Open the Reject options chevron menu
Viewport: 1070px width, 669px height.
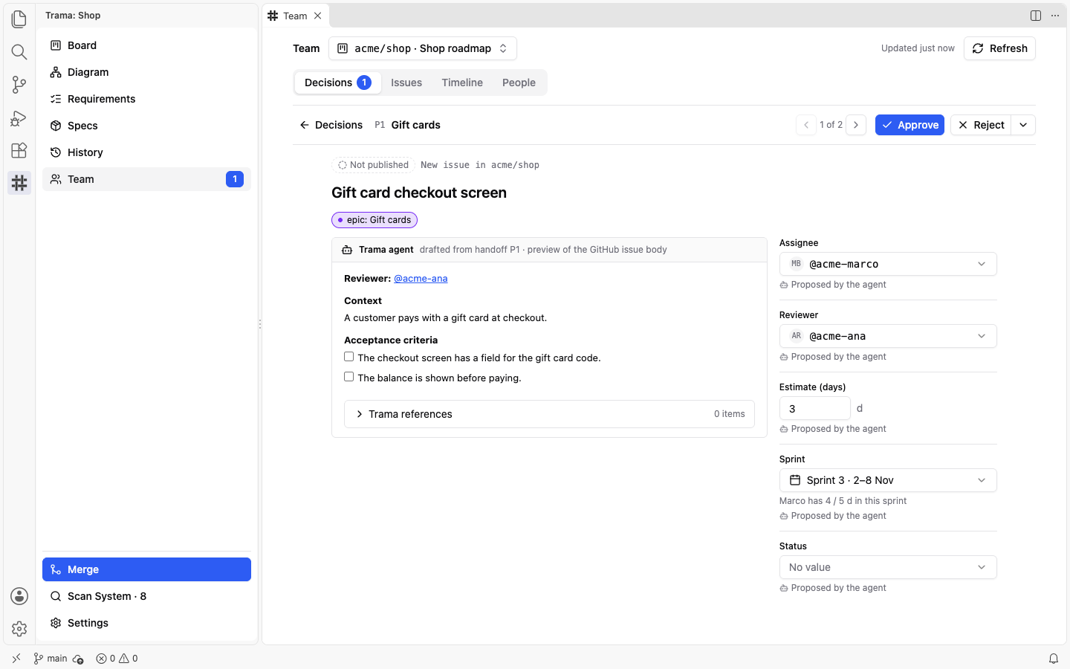[1023, 125]
